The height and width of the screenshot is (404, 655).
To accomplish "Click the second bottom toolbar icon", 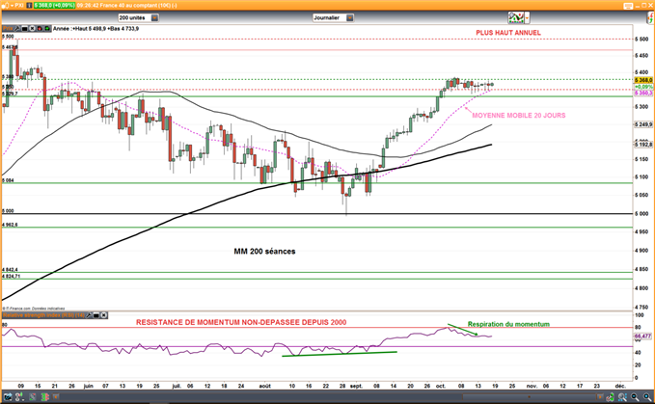I will 19,396.
